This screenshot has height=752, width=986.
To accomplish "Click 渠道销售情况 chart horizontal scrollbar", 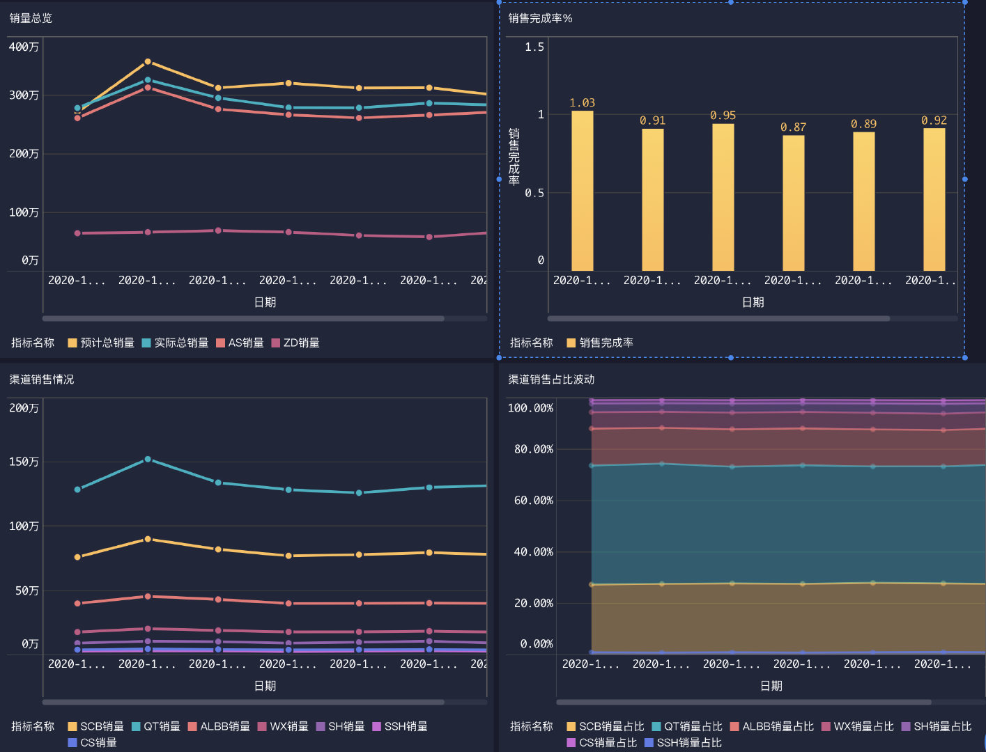I will point(243,702).
